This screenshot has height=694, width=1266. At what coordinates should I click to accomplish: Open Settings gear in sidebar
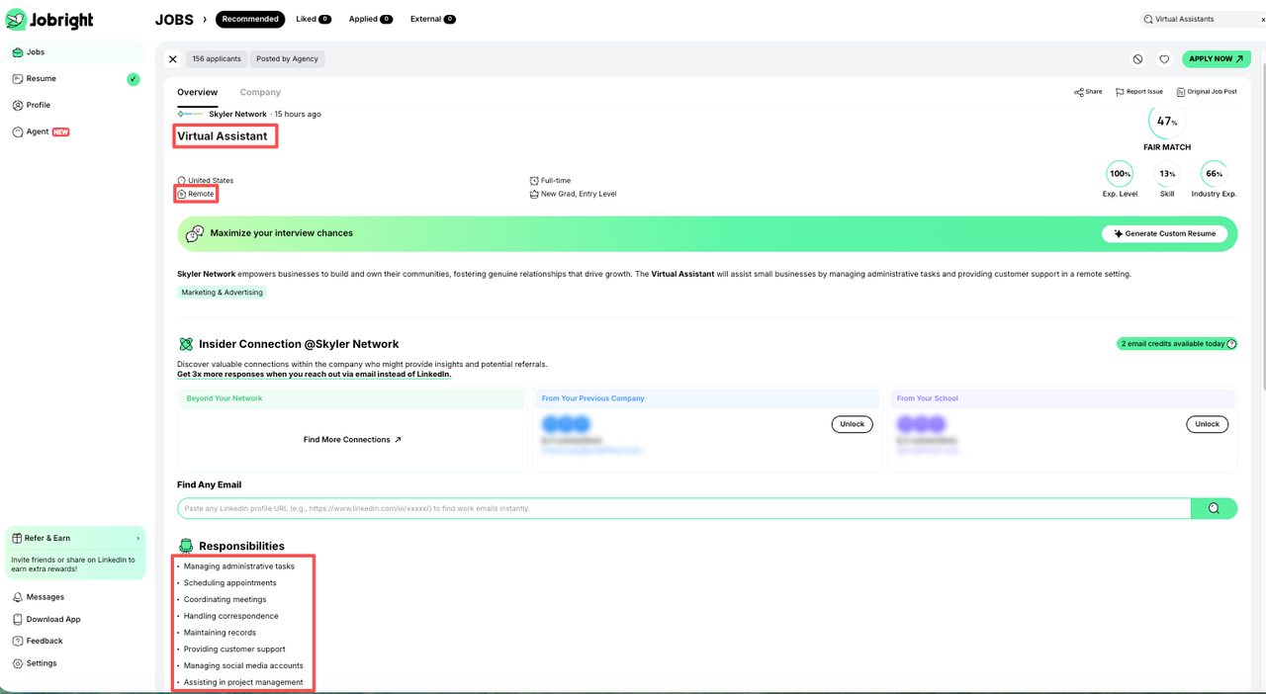18,663
